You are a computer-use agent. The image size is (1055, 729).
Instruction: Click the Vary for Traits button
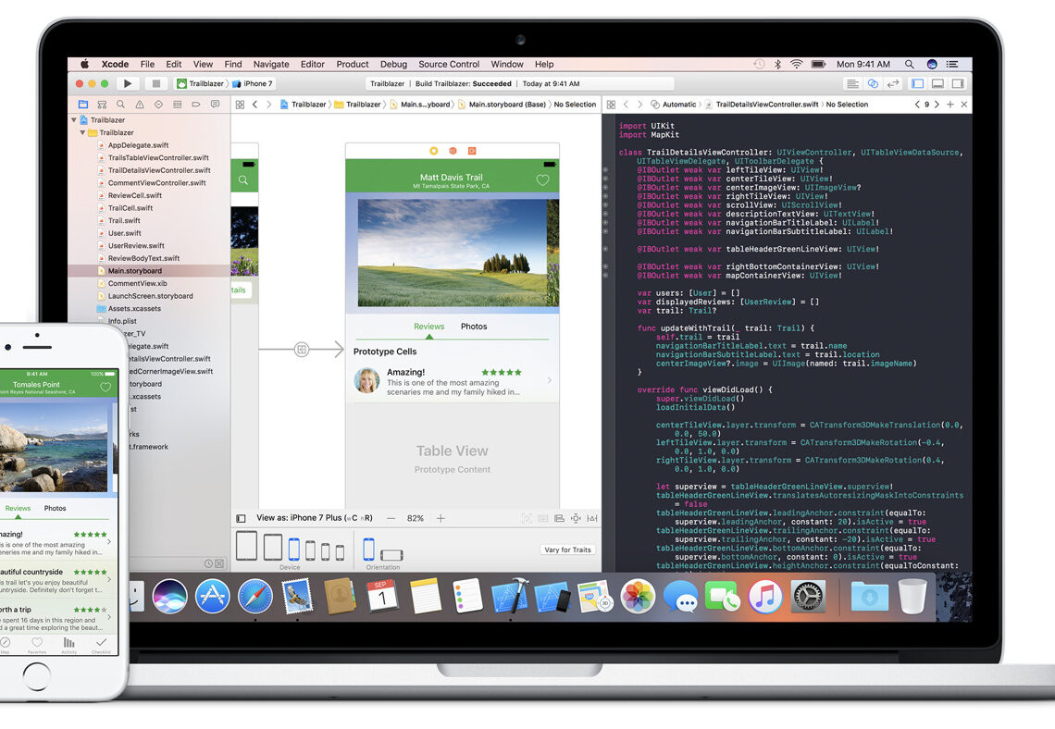[567, 550]
